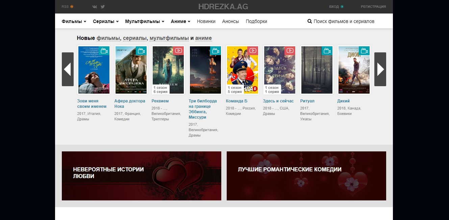Image resolution: width=449 pixels, height=220 pixels.
Task: Click the search films and series field
Action: (x=344, y=21)
